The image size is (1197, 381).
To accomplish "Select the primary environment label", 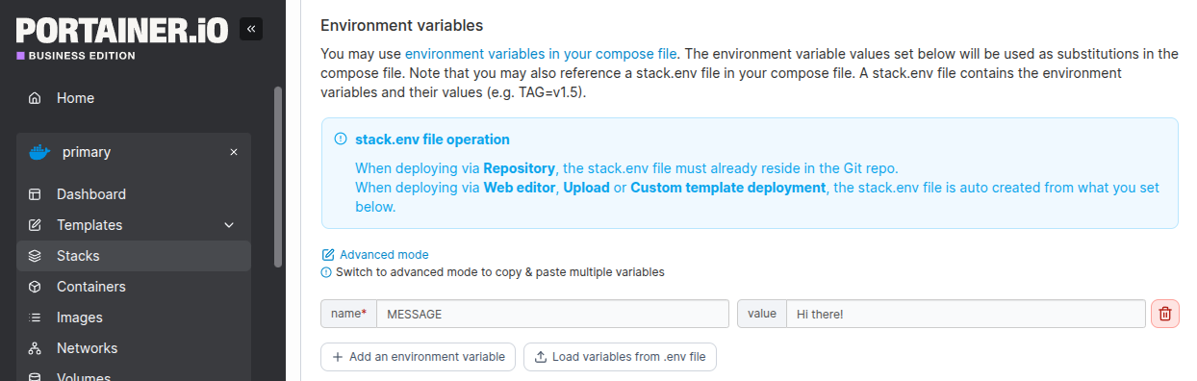I will [x=87, y=152].
